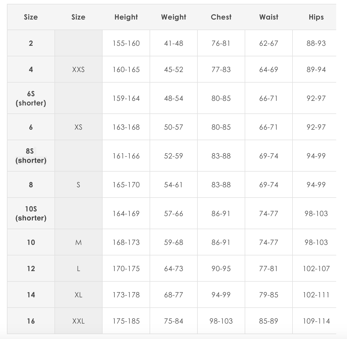Click the waist cell 79-85
The height and width of the screenshot is (339, 347).
pyautogui.click(x=269, y=295)
